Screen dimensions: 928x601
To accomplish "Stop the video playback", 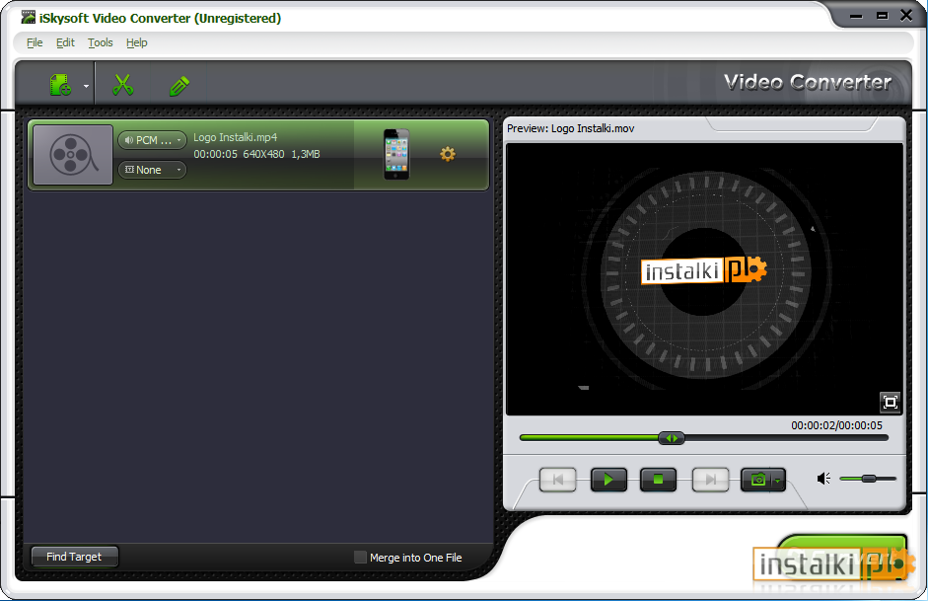I will point(658,480).
